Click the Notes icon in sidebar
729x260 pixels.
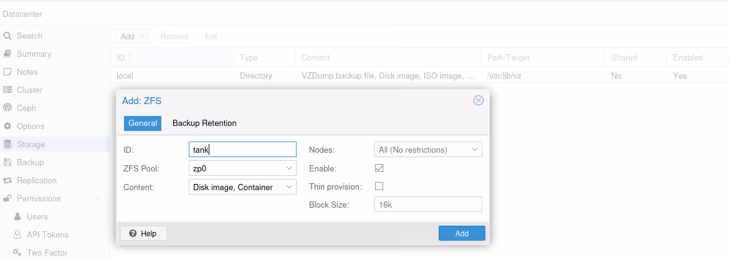click(7, 72)
